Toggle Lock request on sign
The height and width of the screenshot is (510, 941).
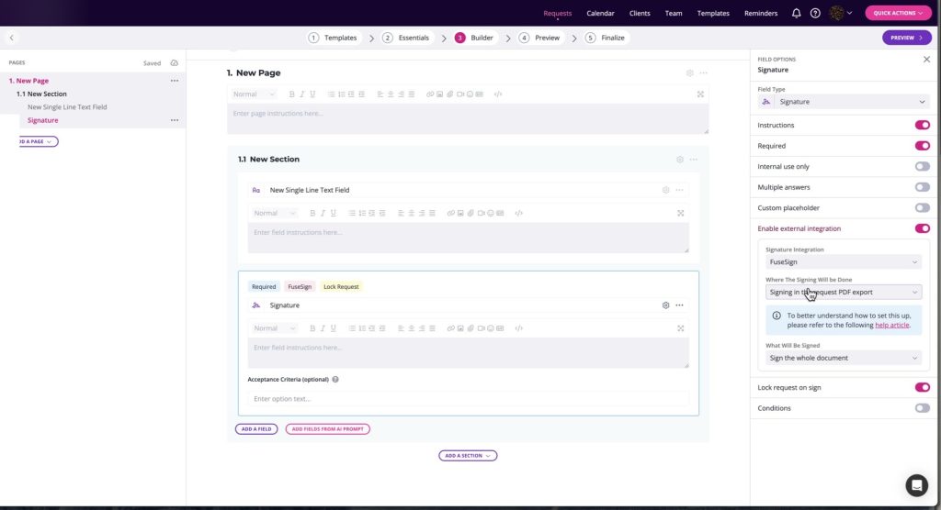point(922,387)
